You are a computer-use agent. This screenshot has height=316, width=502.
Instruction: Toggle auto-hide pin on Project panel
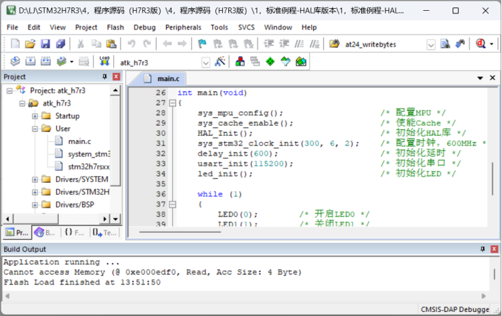tap(106, 76)
